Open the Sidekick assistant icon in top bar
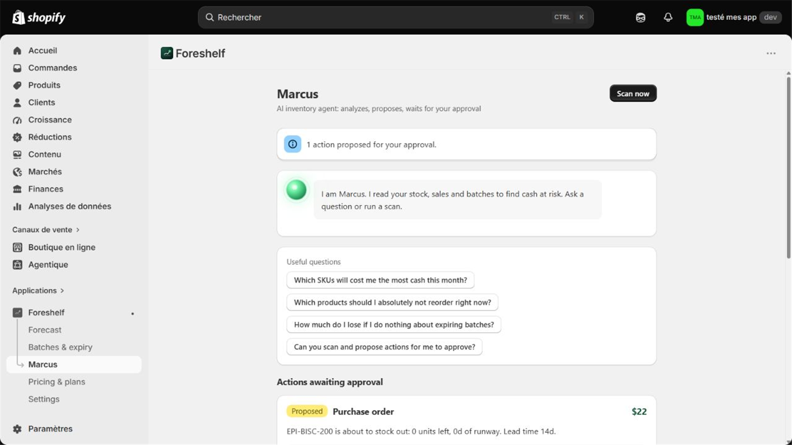This screenshot has height=445, width=792. pos(641,17)
